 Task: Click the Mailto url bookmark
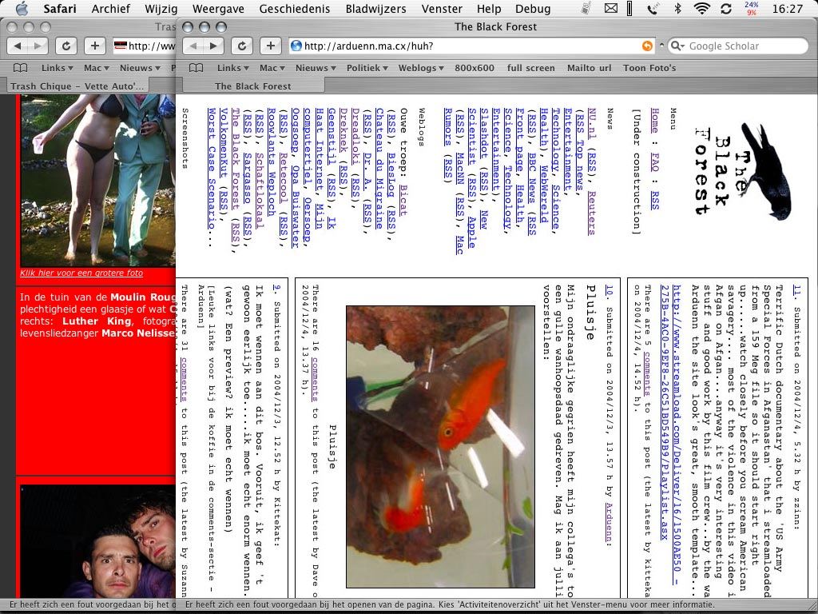(589, 68)
